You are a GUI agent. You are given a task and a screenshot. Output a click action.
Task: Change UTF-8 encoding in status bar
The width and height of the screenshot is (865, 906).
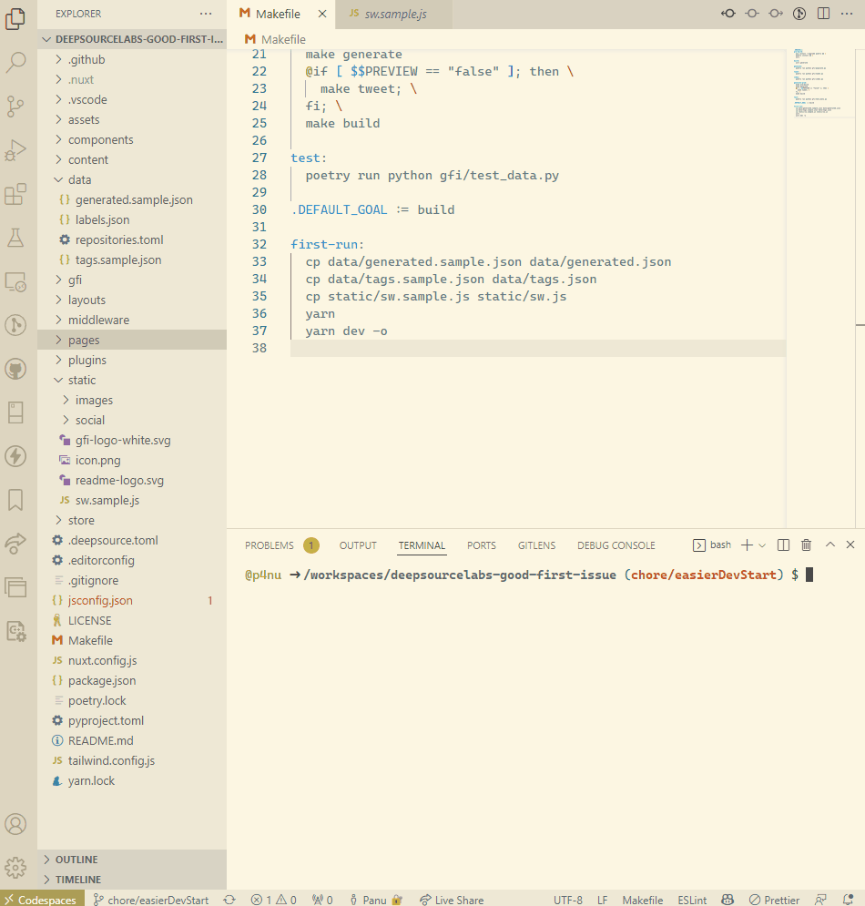[x=568, y=900]
